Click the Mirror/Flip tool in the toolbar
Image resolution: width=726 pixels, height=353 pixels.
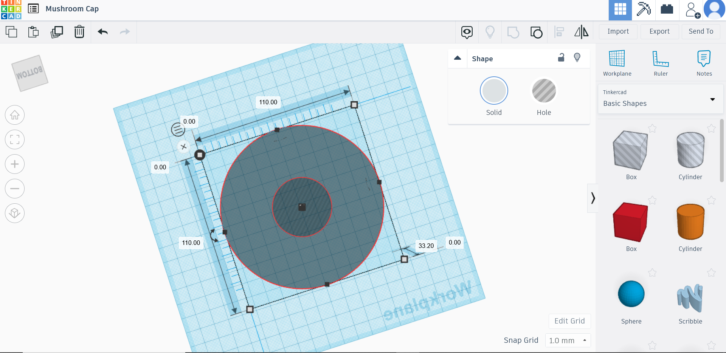581,32
